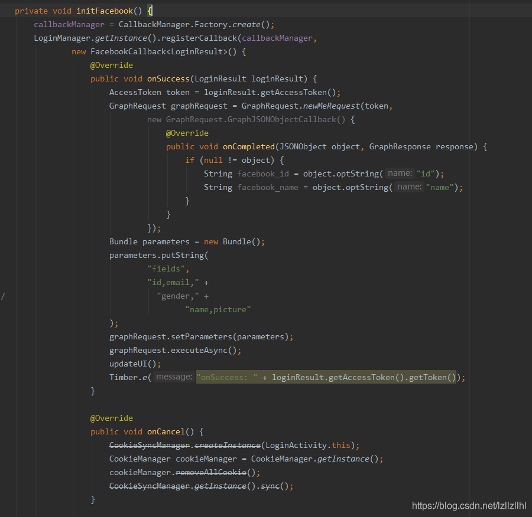532x517 pixels.
Task: Click FacebookCallback<LoginResult> type
Action: tap(159, 52)
